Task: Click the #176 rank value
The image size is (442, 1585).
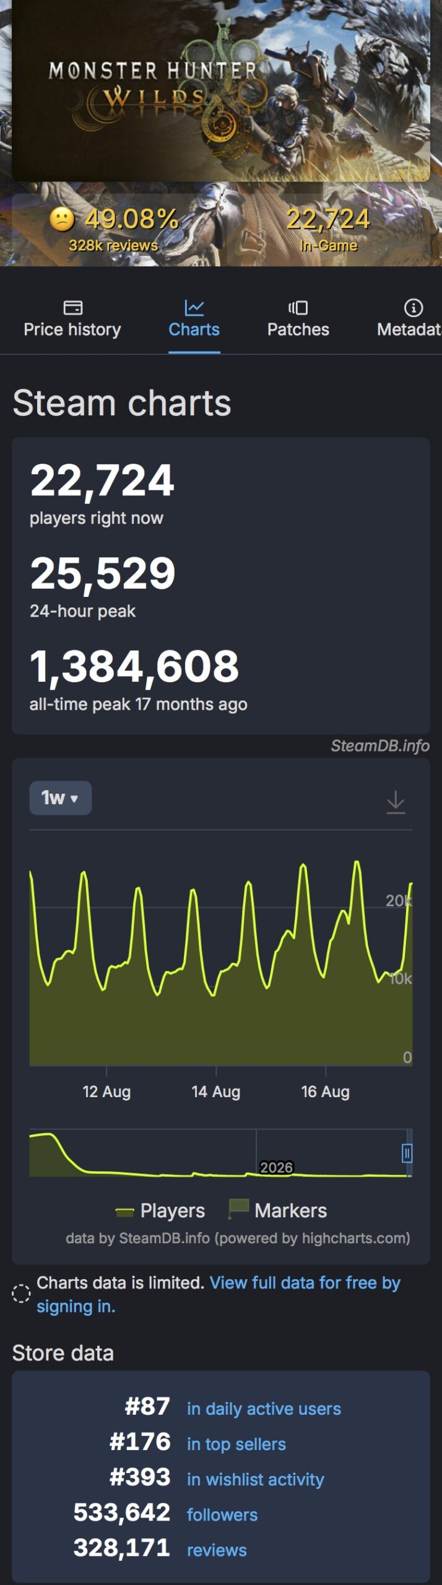Action: point(140,1442)
